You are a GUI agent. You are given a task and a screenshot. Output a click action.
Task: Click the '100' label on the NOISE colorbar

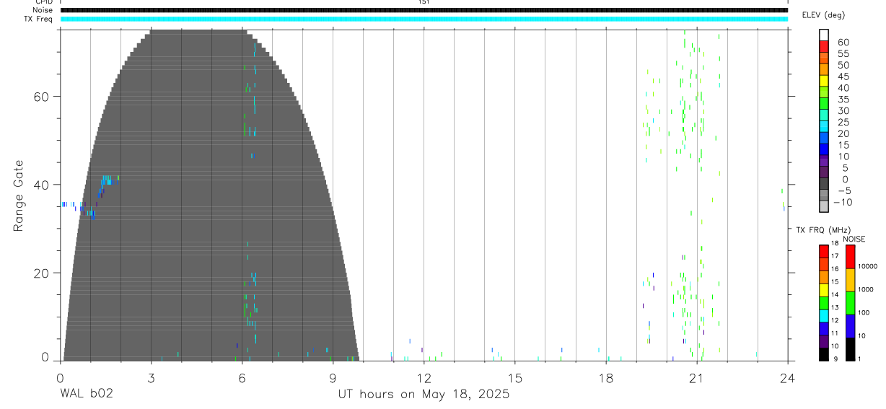pyautogui.click(x=864, y=313)
